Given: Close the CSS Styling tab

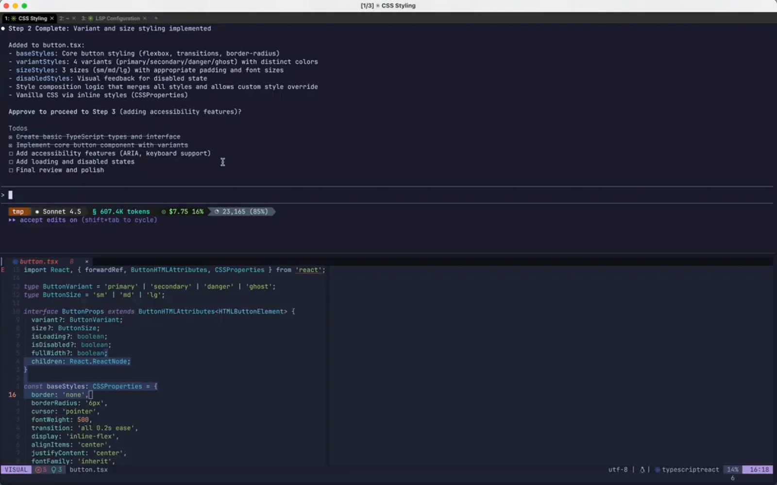Looking at the screenshot, I should pyautogui.click(x=52, y=18).
